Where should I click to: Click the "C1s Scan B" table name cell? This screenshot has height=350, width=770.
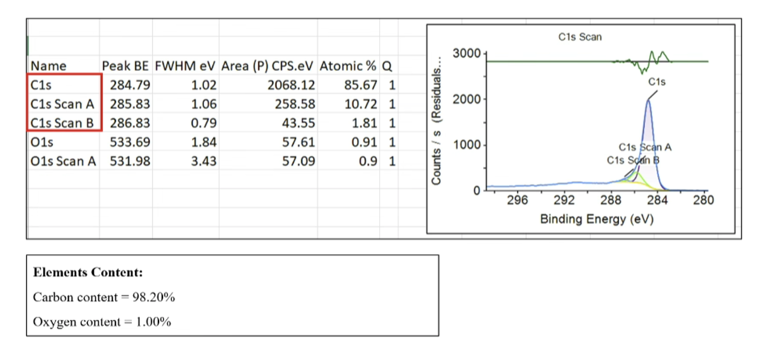[63, 123]
